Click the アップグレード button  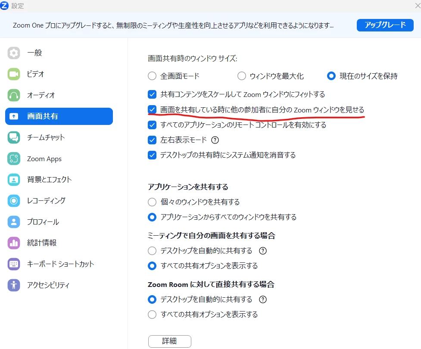pos(385,25)
